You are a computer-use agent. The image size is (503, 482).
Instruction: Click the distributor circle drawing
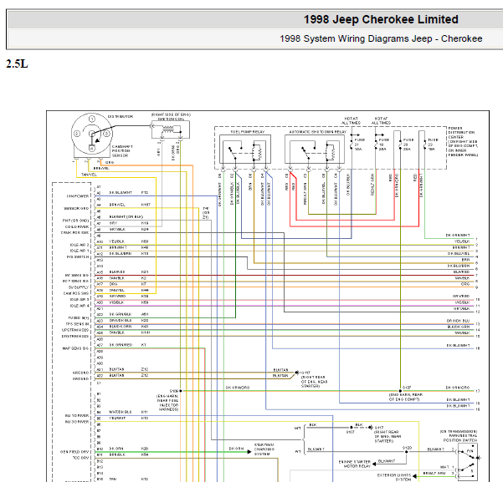coord(92,134)
